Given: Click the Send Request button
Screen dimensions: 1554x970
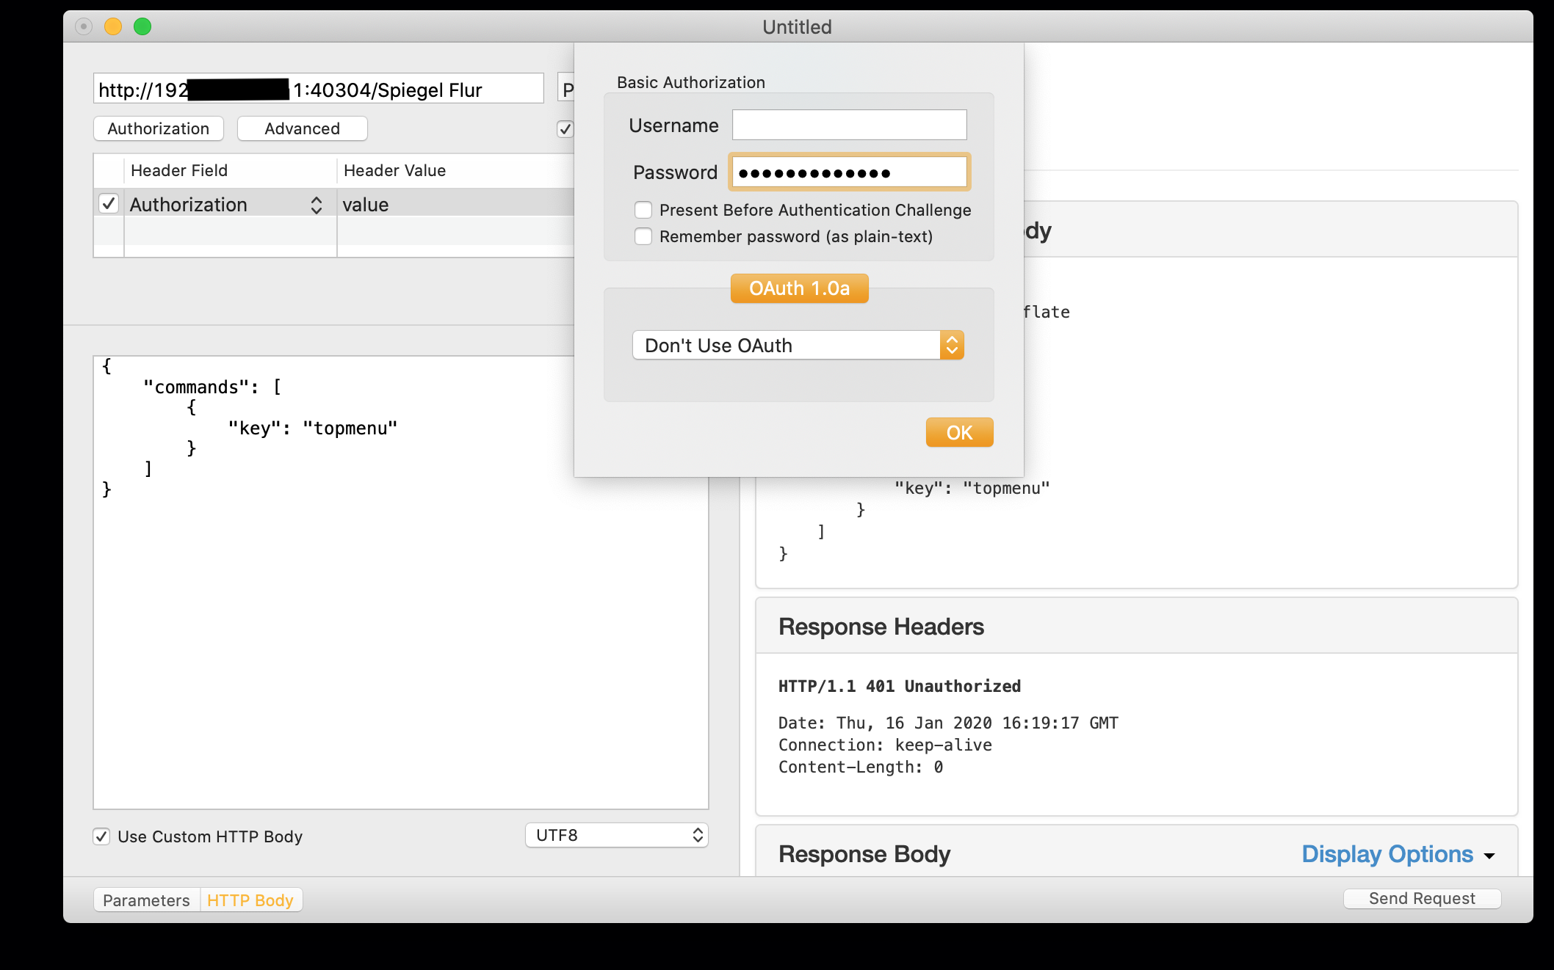Looking at the screenshot, I should click(x=1422, y=899).
